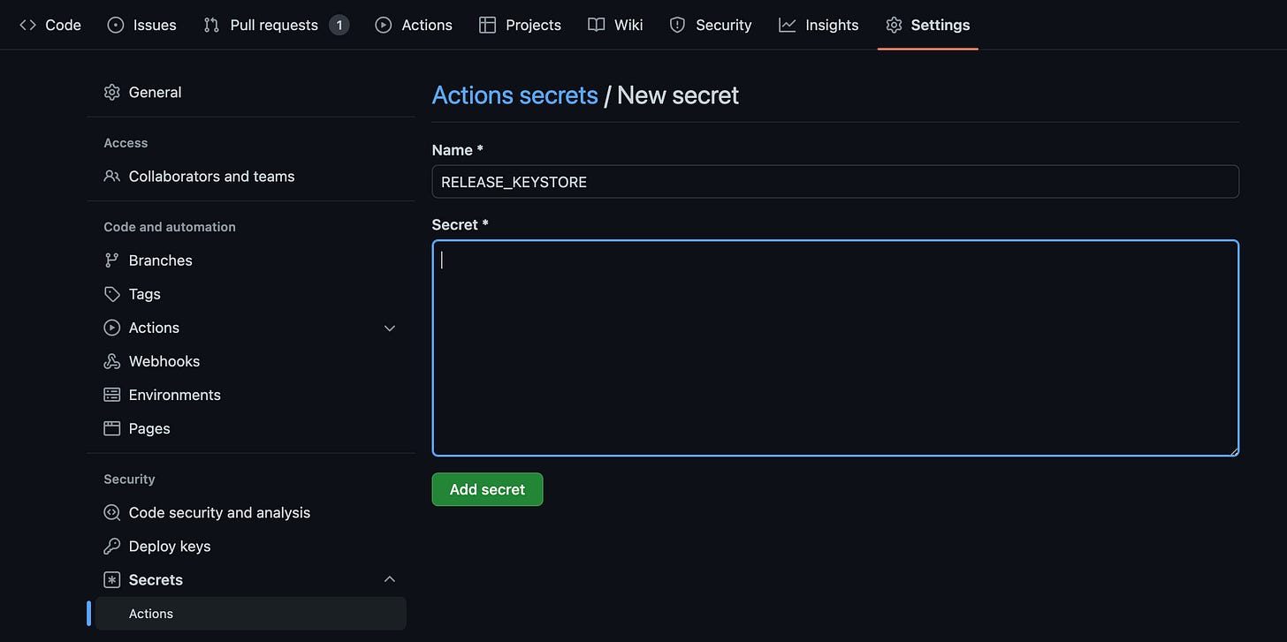The image size is (1287, 642).
Task: Click the Settings gear icon in top navigation
Action: tap(894, 25)
